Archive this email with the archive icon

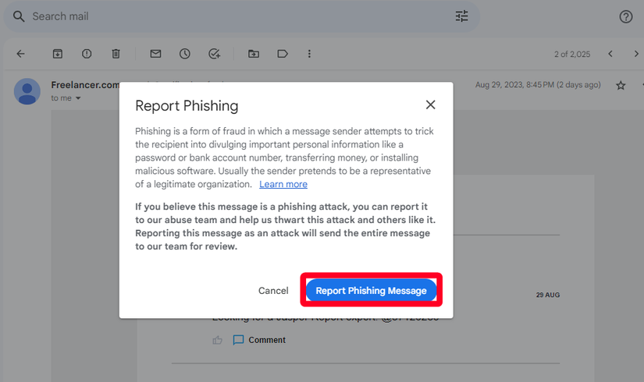(x=57, y=54)
